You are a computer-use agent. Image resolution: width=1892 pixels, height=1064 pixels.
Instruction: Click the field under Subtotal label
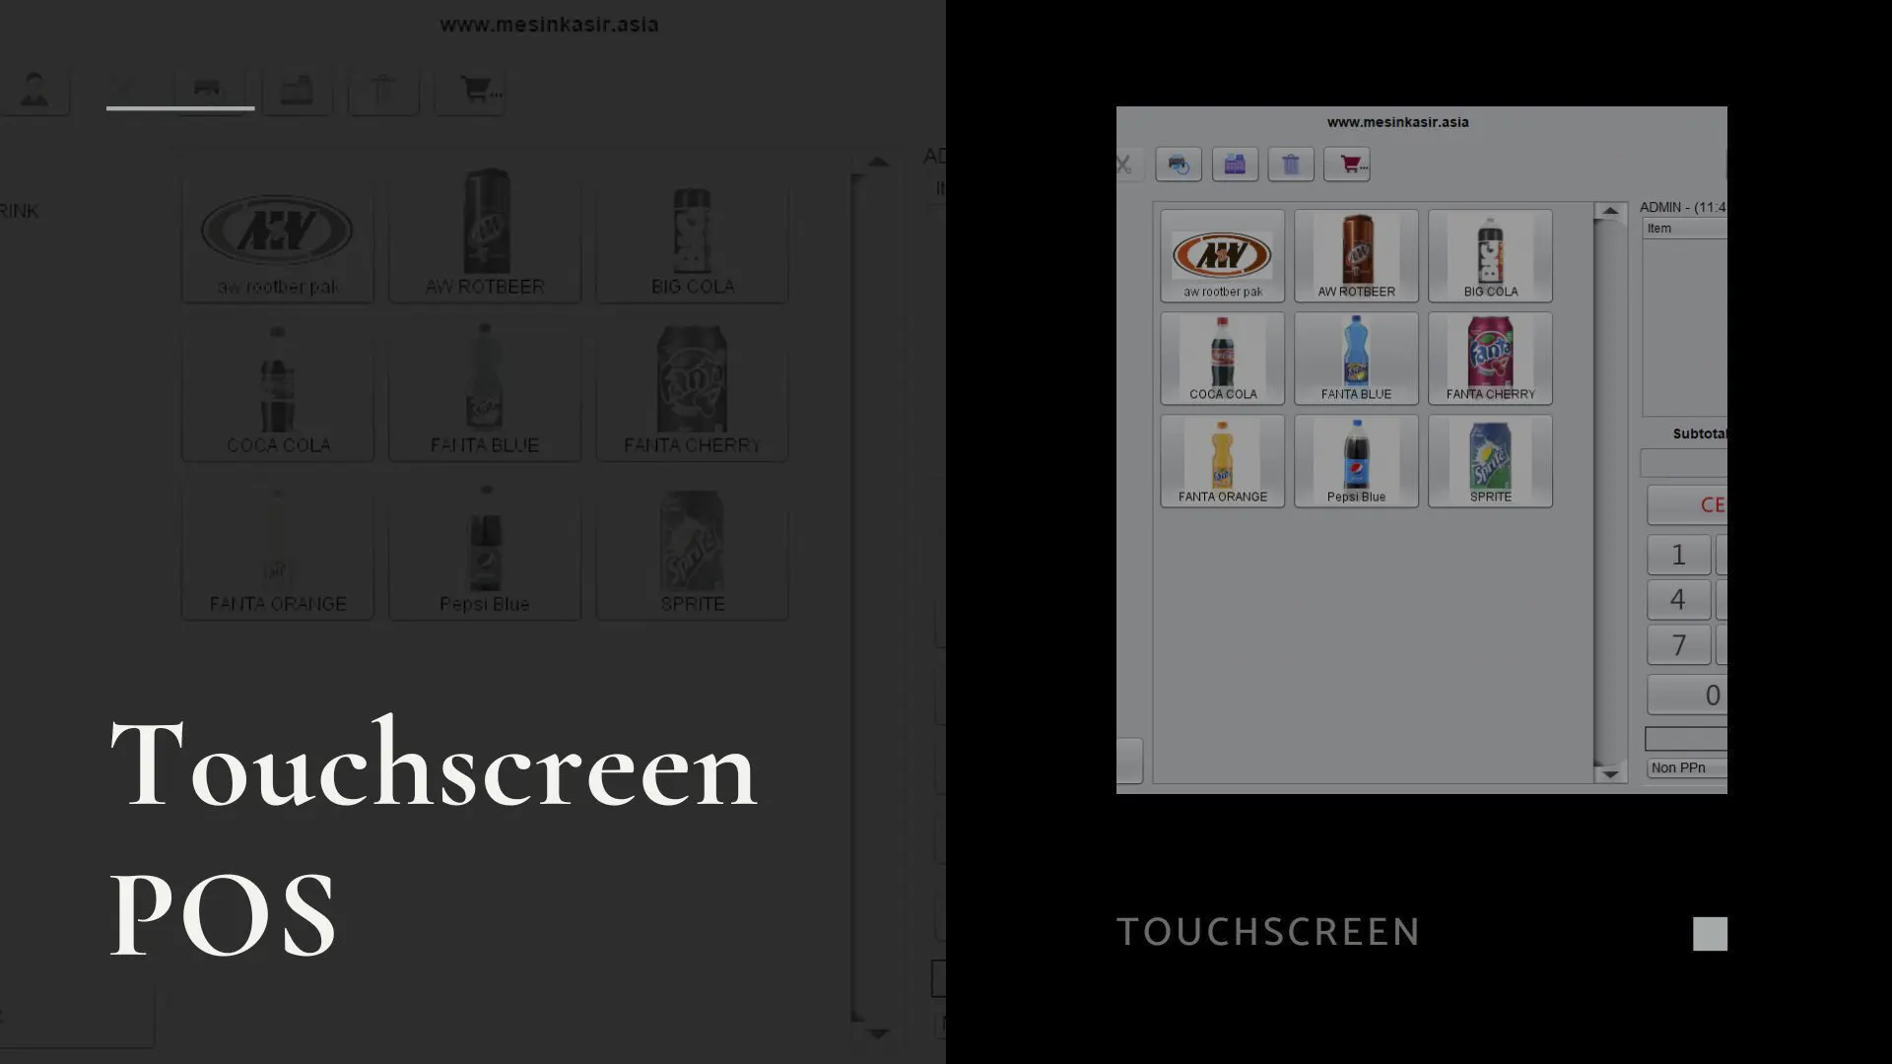[1684, 463]
